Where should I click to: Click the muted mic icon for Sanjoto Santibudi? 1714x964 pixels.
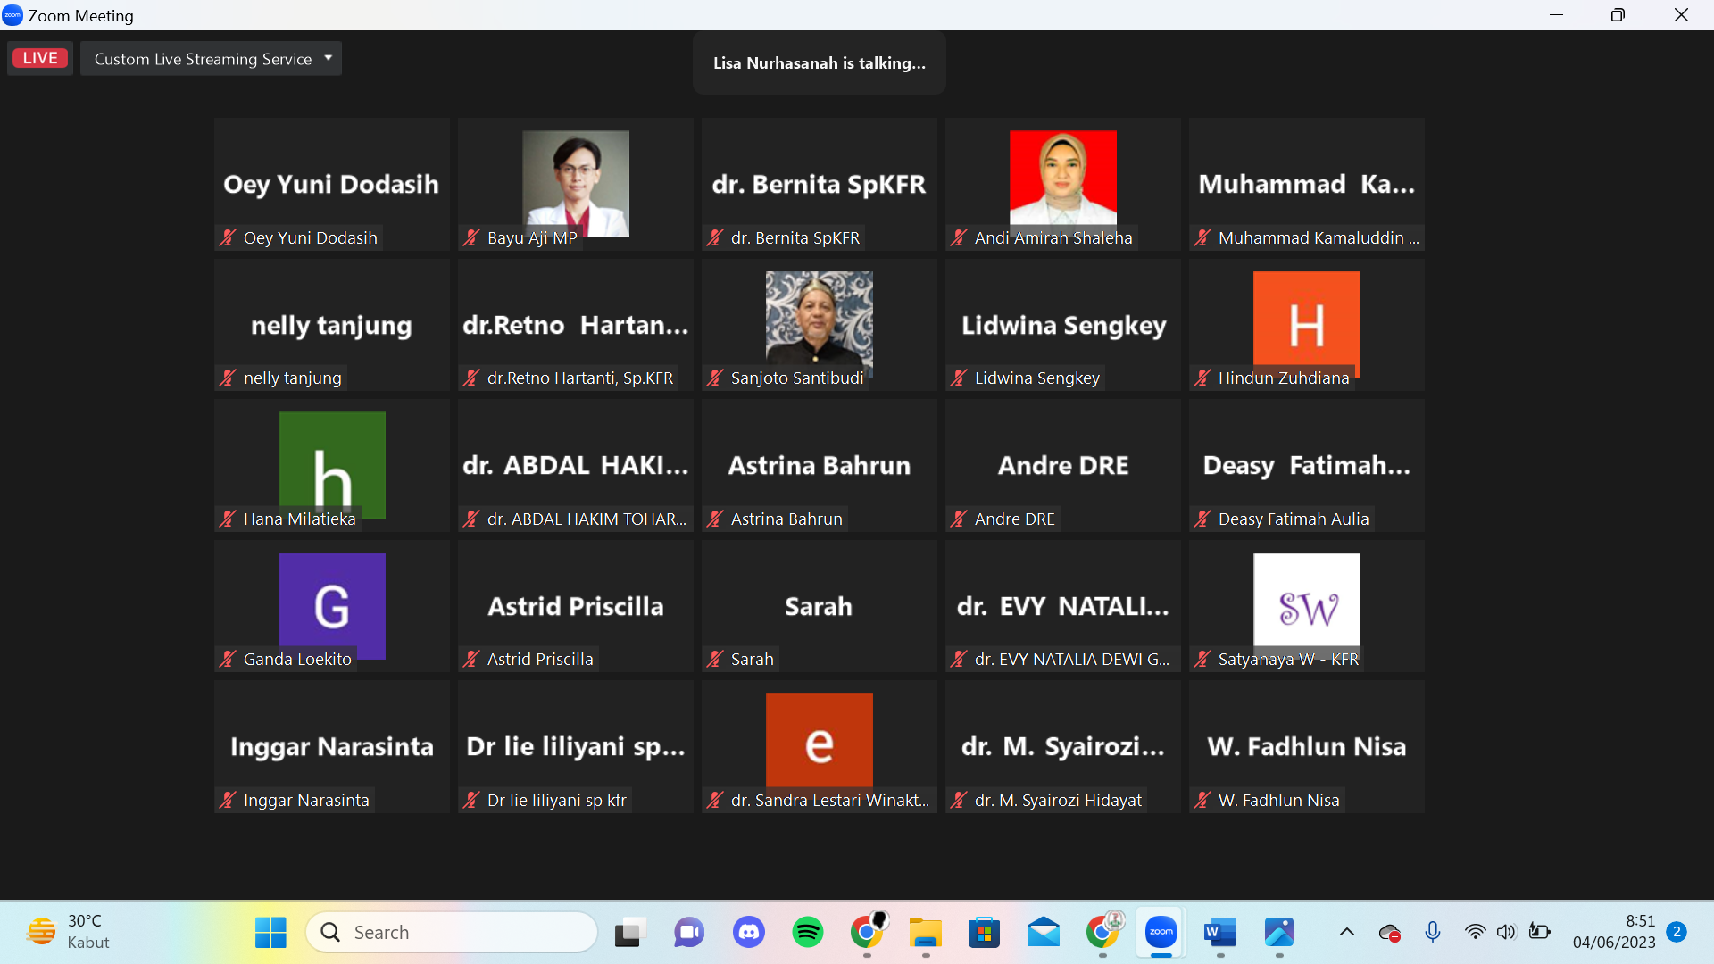click(x=715, y=378)
